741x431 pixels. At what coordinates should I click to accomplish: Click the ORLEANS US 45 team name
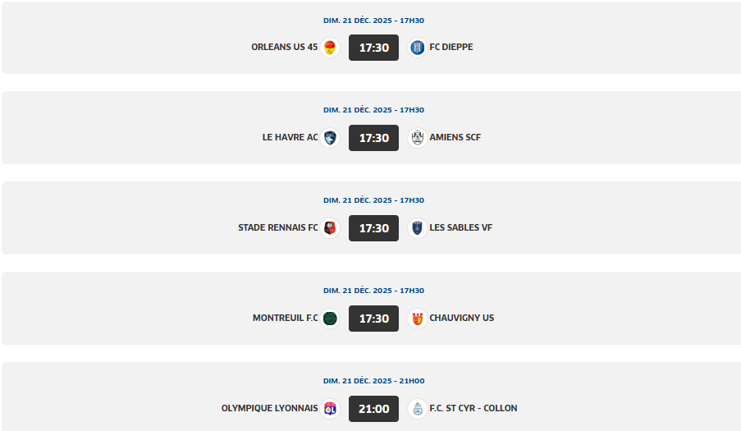tap(284, 48)
